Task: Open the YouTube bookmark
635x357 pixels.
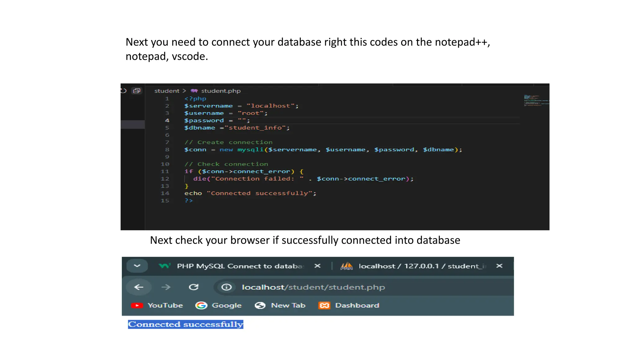Action: click(157, 306)
